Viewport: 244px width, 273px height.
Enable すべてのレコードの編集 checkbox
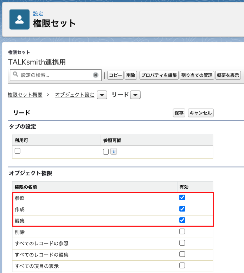[182, 254]
